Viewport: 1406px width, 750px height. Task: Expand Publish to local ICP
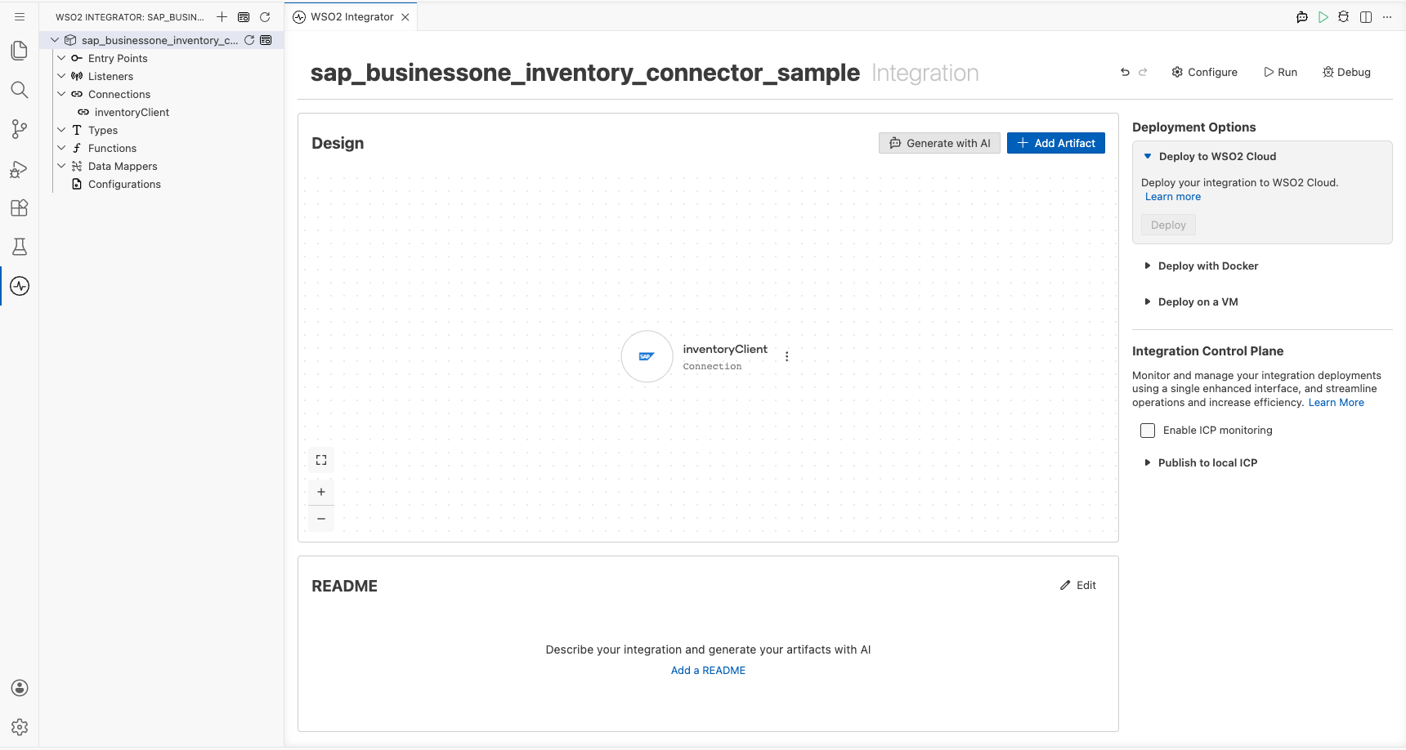coord(1201,462)
